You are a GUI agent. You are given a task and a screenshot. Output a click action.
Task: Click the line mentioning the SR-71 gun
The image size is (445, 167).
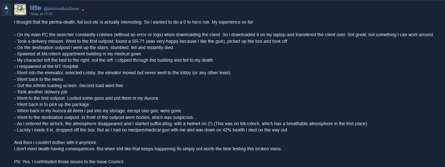click(x=151, y=41)
